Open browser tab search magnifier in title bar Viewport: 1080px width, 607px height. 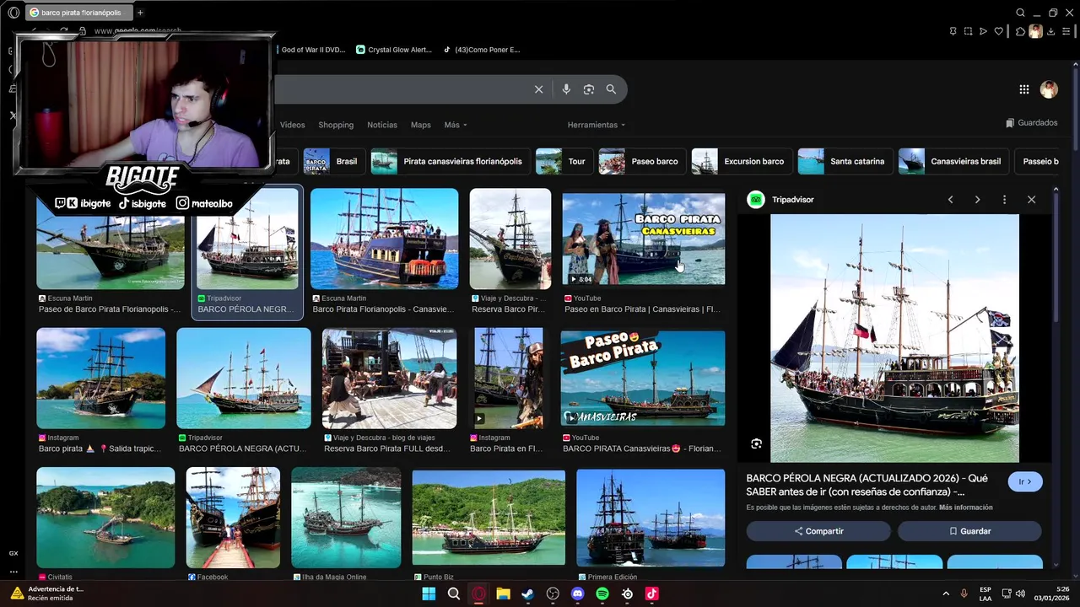click(x=1020, y=13)
